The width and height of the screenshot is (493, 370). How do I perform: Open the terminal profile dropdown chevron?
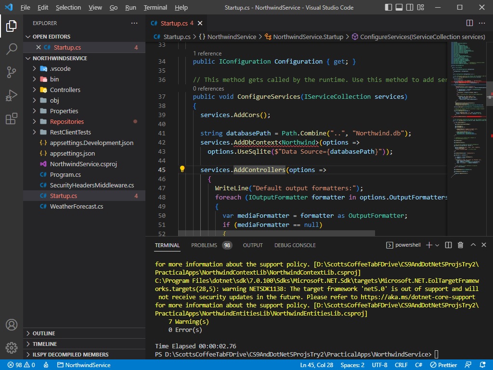point(437,245)
